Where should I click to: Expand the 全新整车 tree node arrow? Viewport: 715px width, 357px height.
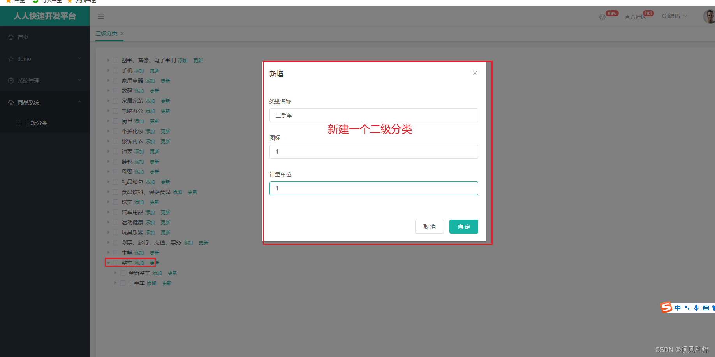tap(115, 273)
